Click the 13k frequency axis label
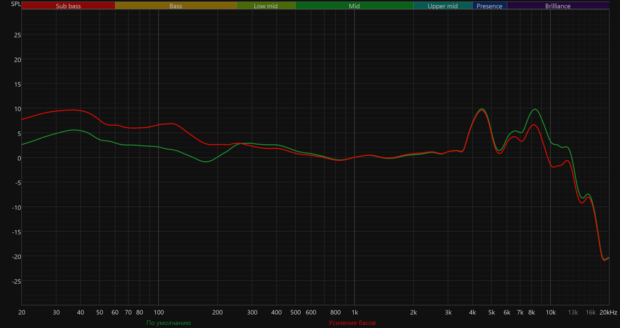 pyautogui.click(x=573, y=312)
